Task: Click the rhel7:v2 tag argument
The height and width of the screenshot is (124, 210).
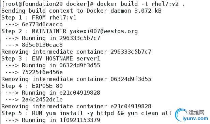Action: [165, 4]
